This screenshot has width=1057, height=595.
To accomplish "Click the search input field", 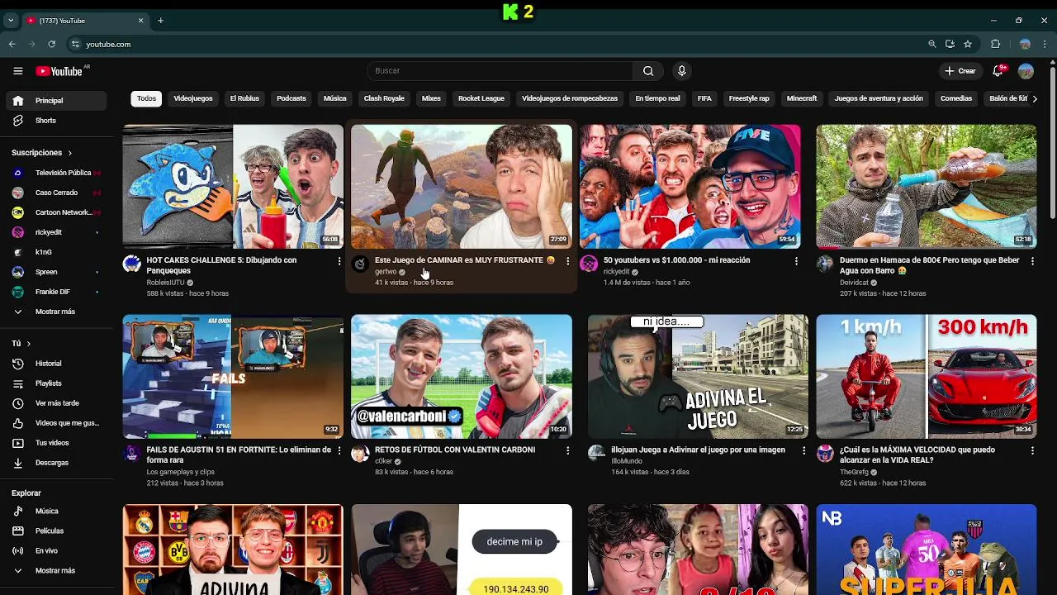I will pyautogui.click(x=500, y=71).
